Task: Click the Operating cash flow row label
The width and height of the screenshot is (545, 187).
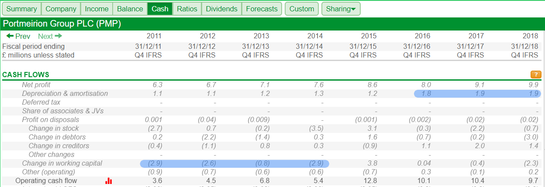Action: click(46, 180)
